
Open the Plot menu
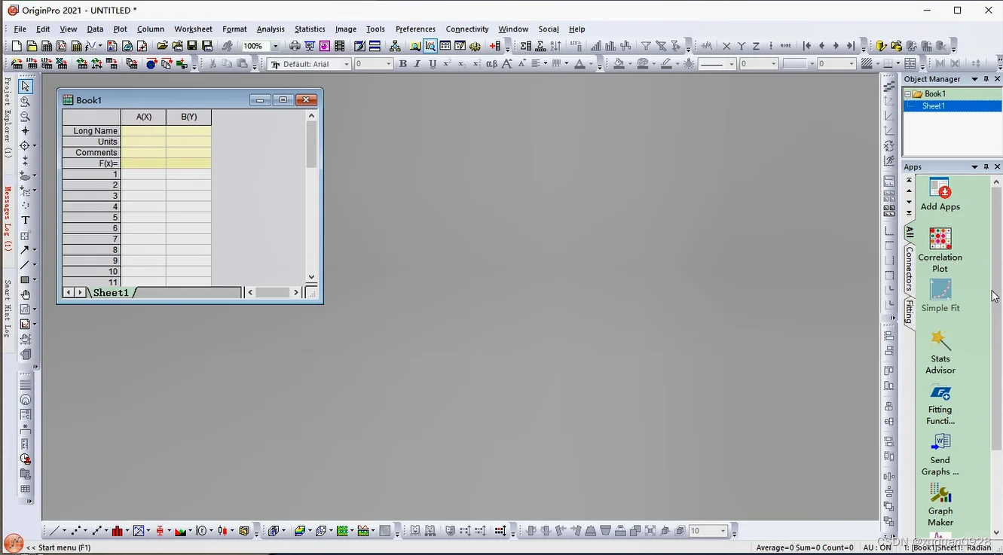pyautogui.click(x=120, y=29)
